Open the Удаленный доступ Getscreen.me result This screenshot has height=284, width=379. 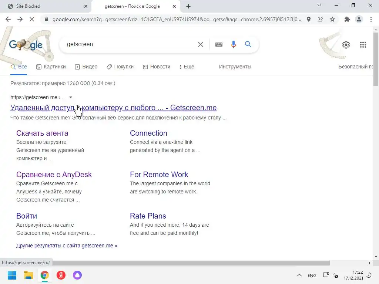[x=113, y=108]
